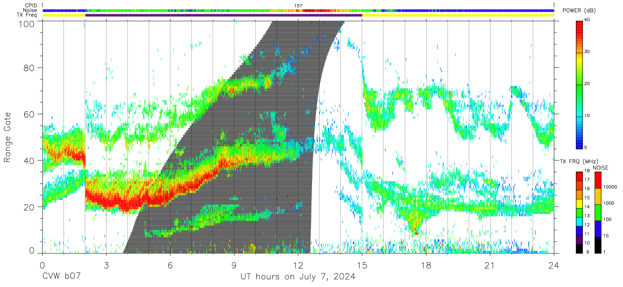Click the x-axis tick label '12'
623x287 pixels.
click(x=298, y=265)
